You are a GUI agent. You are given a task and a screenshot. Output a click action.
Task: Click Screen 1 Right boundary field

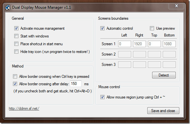pos(140,44)
